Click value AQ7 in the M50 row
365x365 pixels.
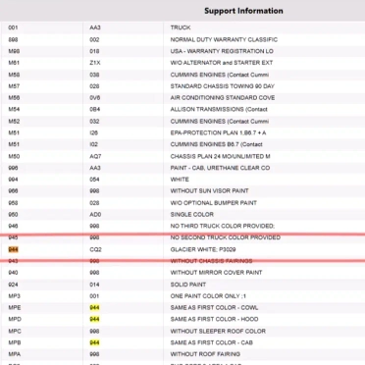click(x=95, y=156)
